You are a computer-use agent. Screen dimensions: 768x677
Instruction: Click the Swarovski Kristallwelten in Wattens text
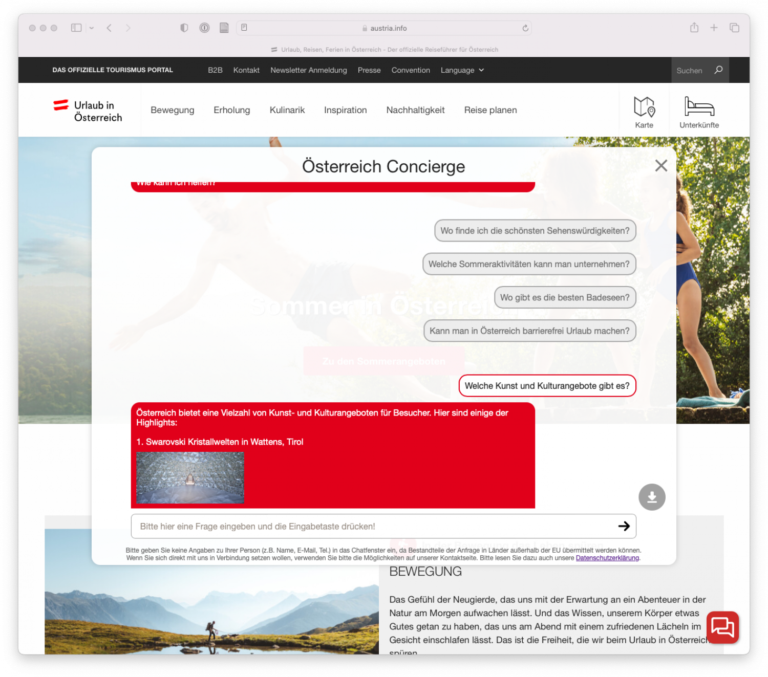pyautogui.click(x=220, y=442)
